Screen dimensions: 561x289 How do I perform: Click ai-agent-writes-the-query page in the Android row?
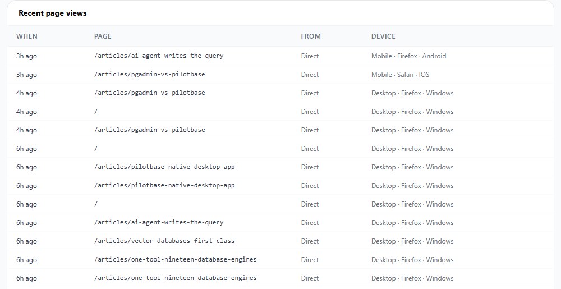(x=159, y=56)
